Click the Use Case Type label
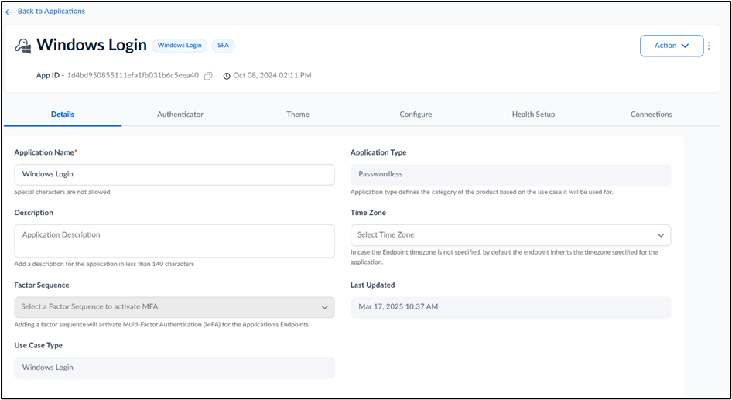732x400 pixels. tap(38, 345)
